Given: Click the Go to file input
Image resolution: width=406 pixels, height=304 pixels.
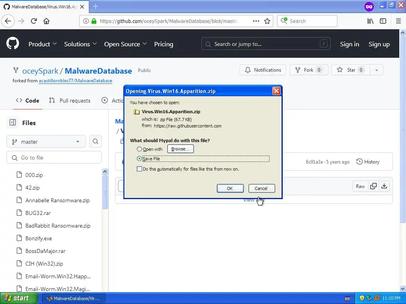Looking at the screenshot, I should tap(54, 158).
